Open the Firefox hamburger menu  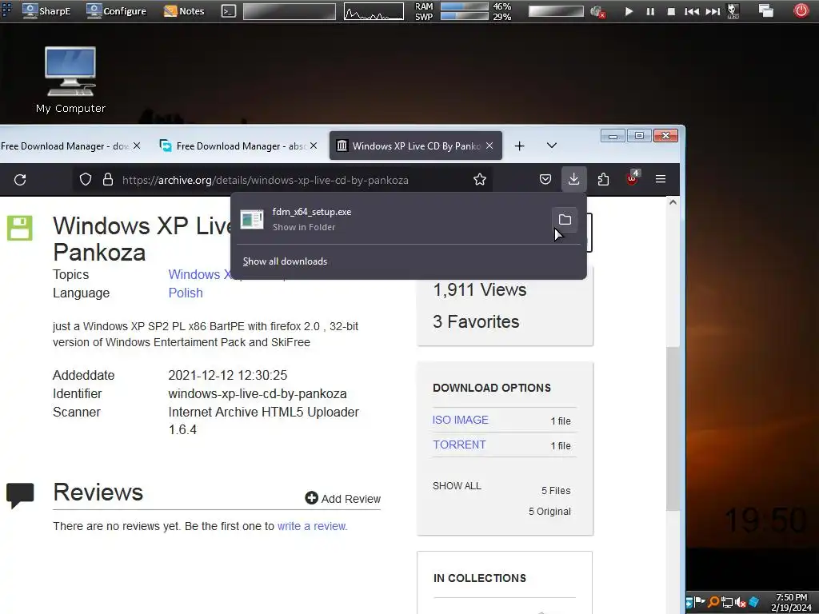pyautogui.click(x=660, y=179)
